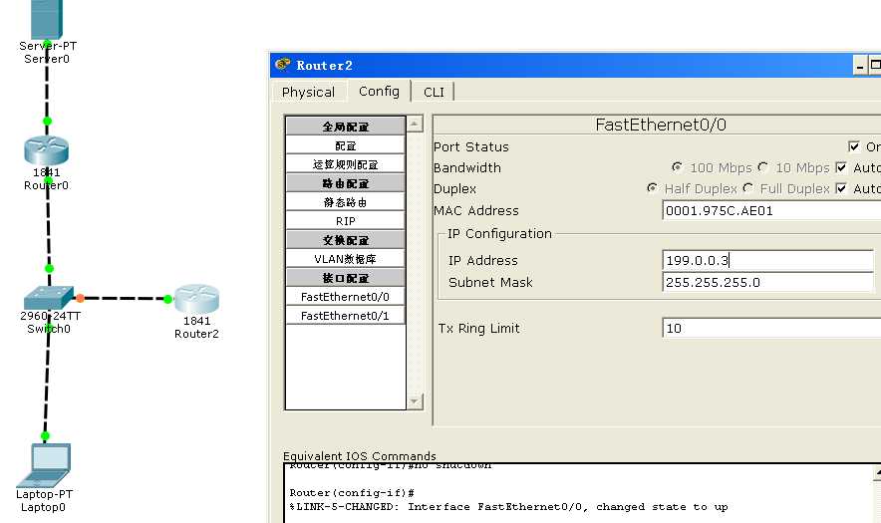Click the %LINK-5-CHANGED log line
Viewport: 881px width, 523px height.
508,507
